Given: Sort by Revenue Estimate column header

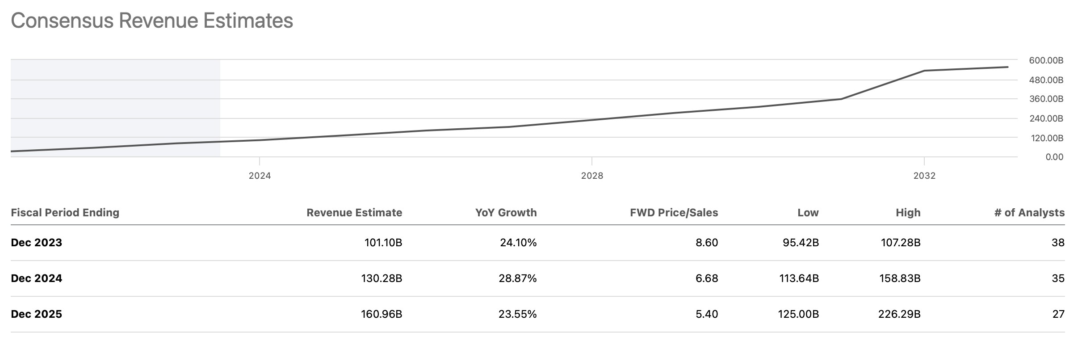Looking at the screenshot, I should [354, 212].
